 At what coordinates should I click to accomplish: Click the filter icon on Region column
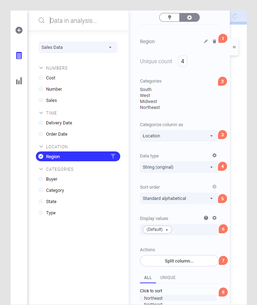pos(113,156)
